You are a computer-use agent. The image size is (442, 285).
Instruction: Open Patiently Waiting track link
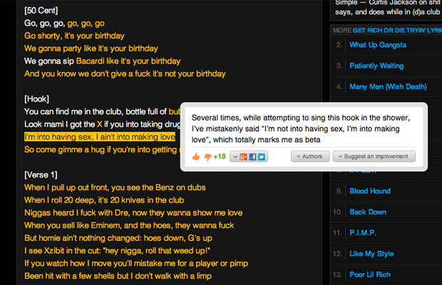(x=376, y=66)
